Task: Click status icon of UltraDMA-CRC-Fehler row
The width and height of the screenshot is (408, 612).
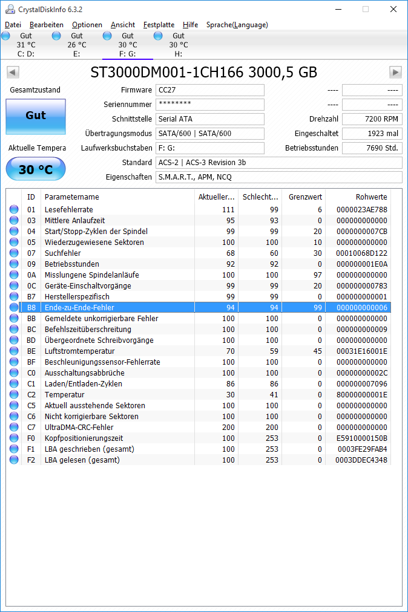Action: (x=14, y=427)
